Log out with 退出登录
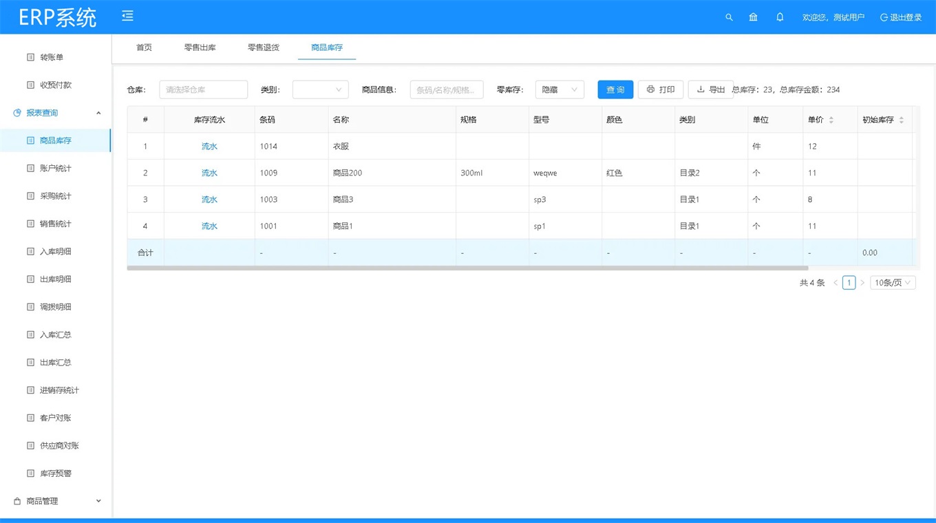 point(901,17)
